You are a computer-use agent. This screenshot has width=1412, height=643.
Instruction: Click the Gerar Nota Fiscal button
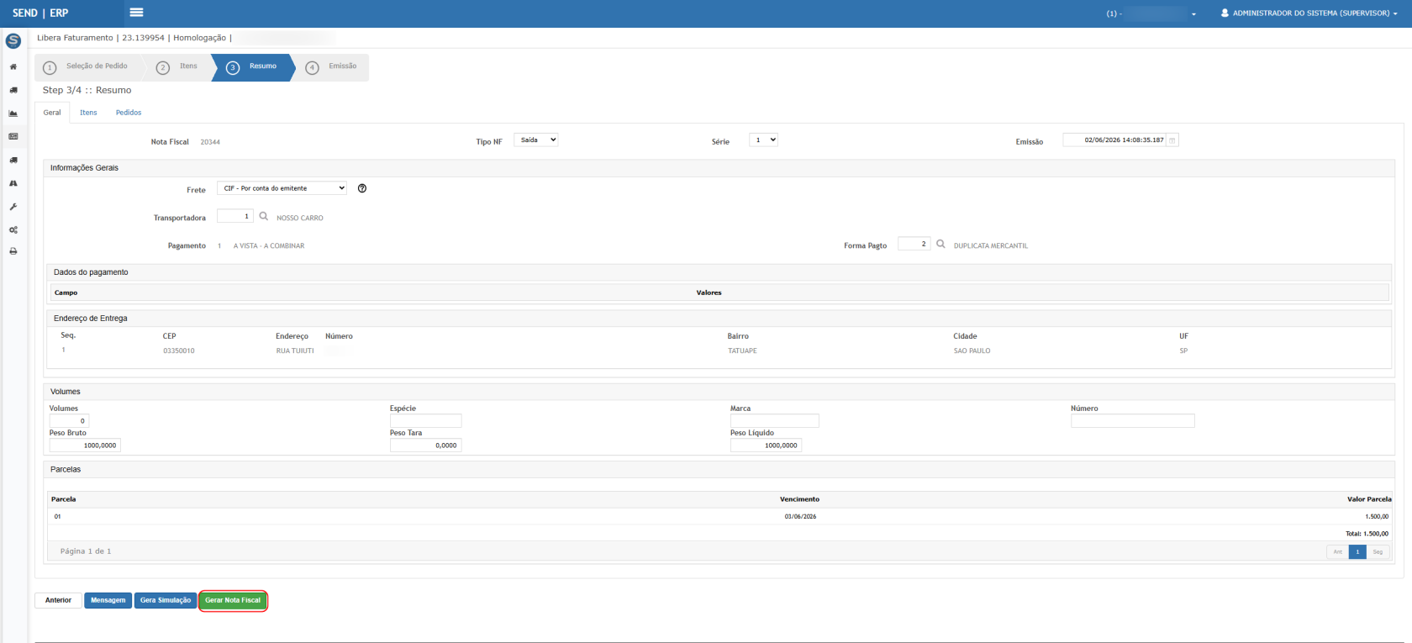click(x=233, y=600)
